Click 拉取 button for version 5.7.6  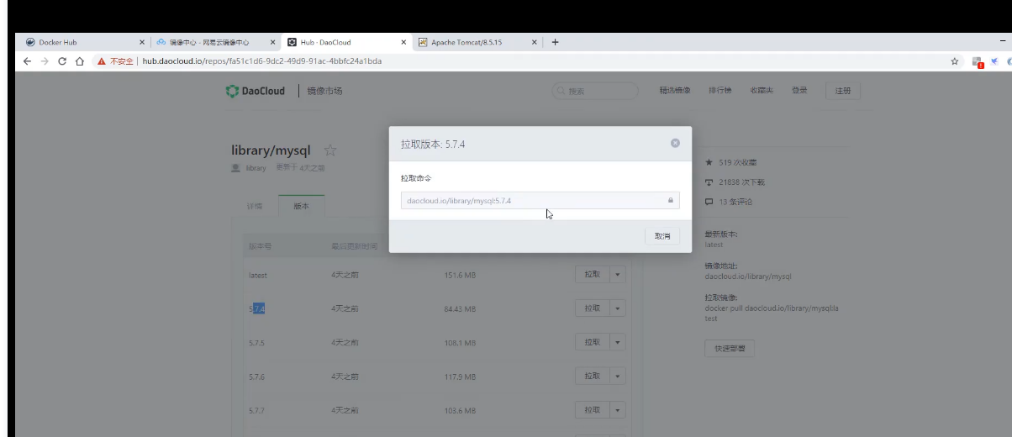point(592,376)
